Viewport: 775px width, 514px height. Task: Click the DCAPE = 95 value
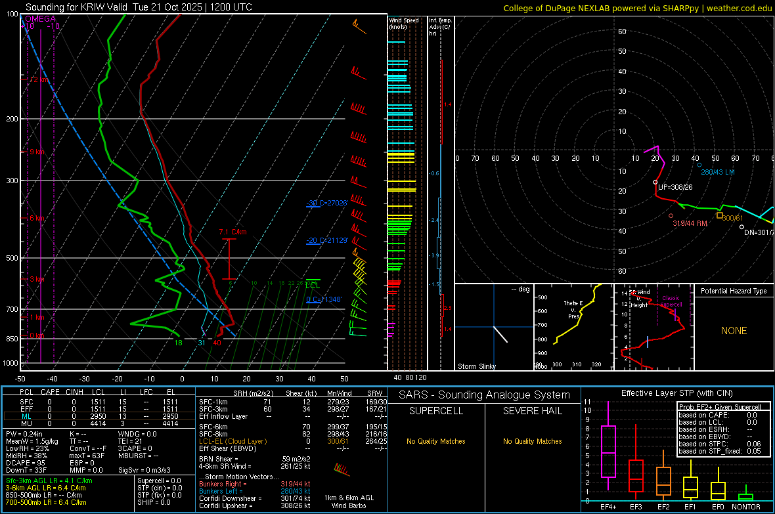26,463
